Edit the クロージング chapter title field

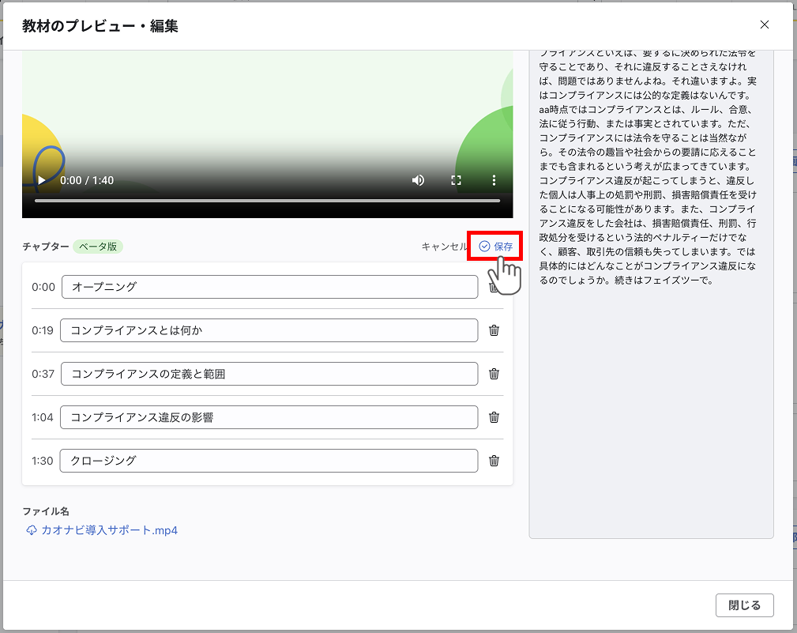(269, 461)
